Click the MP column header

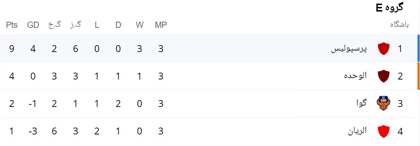coord(161,25)
